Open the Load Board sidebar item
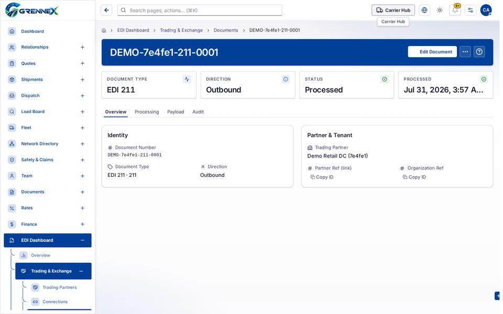Image resolution: width=503 pixels, height=314 pixels. coord(48,112)
